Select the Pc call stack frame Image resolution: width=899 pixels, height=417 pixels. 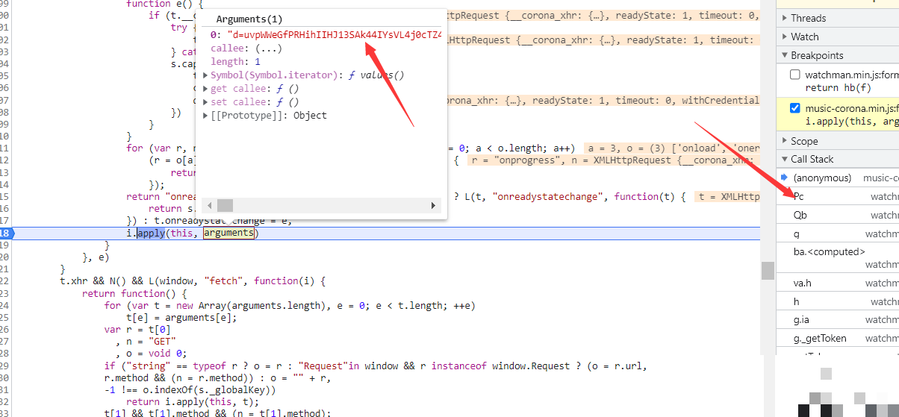tap(800, 197)
